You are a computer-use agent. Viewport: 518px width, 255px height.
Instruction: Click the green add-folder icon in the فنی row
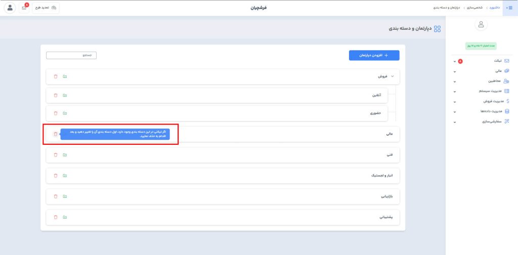(x=65, y=154)
